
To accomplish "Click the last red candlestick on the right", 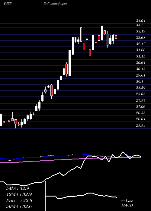I will (116, 37).
